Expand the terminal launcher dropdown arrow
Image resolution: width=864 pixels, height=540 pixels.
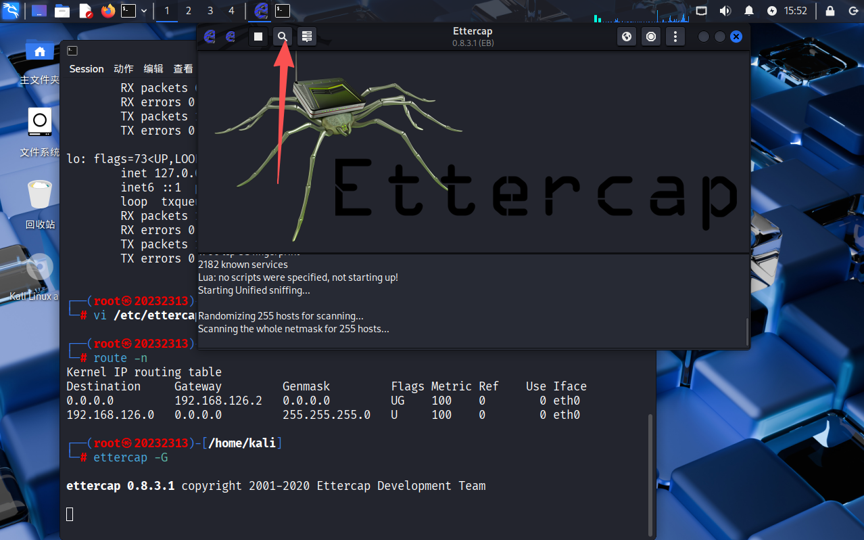point(144,11)
